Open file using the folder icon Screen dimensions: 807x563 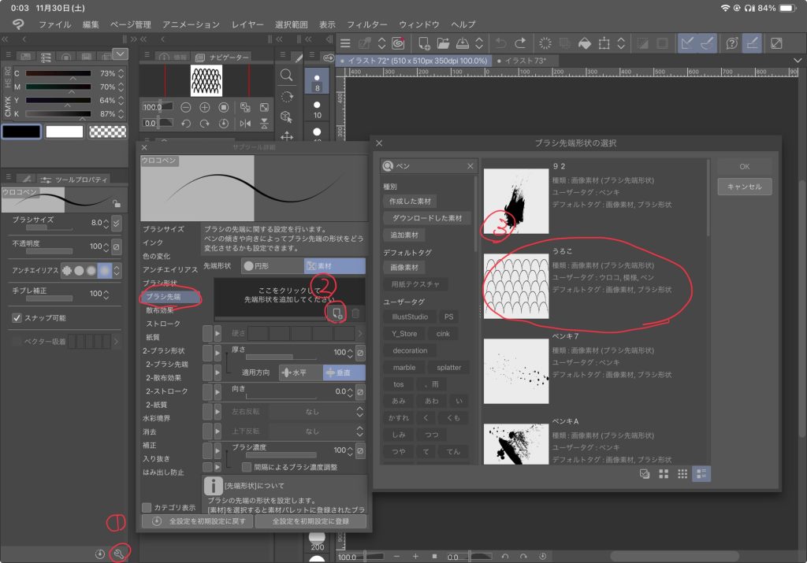coord(444,43)
